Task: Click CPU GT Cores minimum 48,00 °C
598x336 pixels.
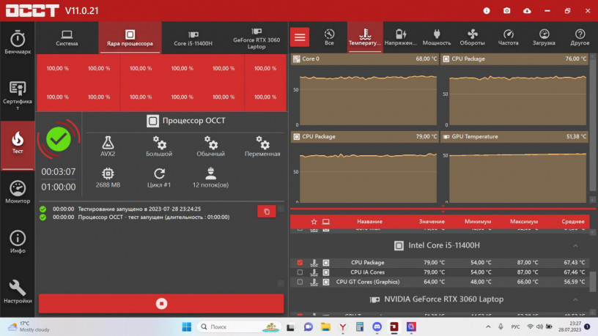Action: (x=481, y=283)
